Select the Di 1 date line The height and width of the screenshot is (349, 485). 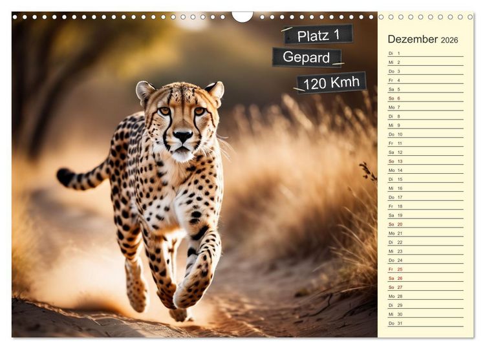click(x=426, y=54)
